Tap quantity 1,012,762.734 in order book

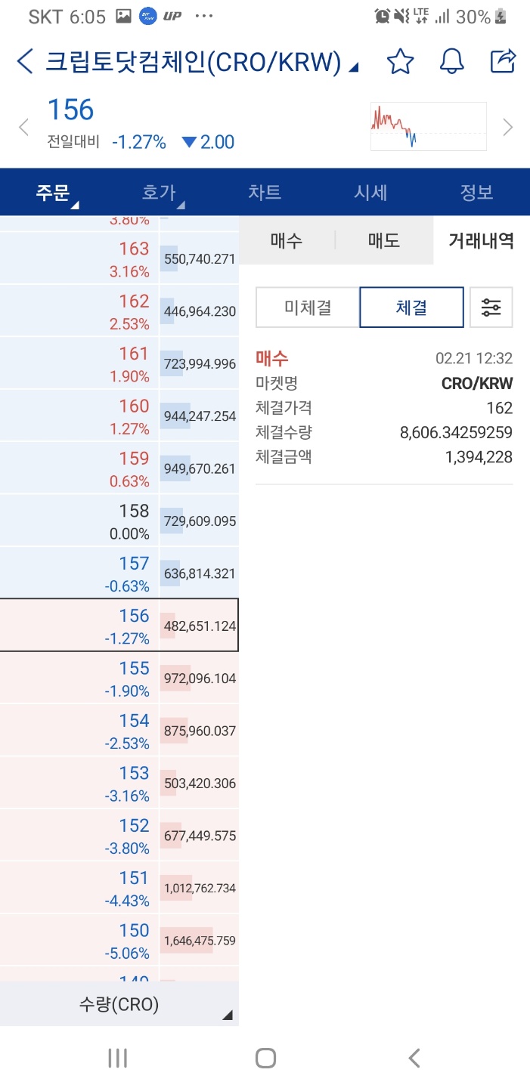[200, 889]
